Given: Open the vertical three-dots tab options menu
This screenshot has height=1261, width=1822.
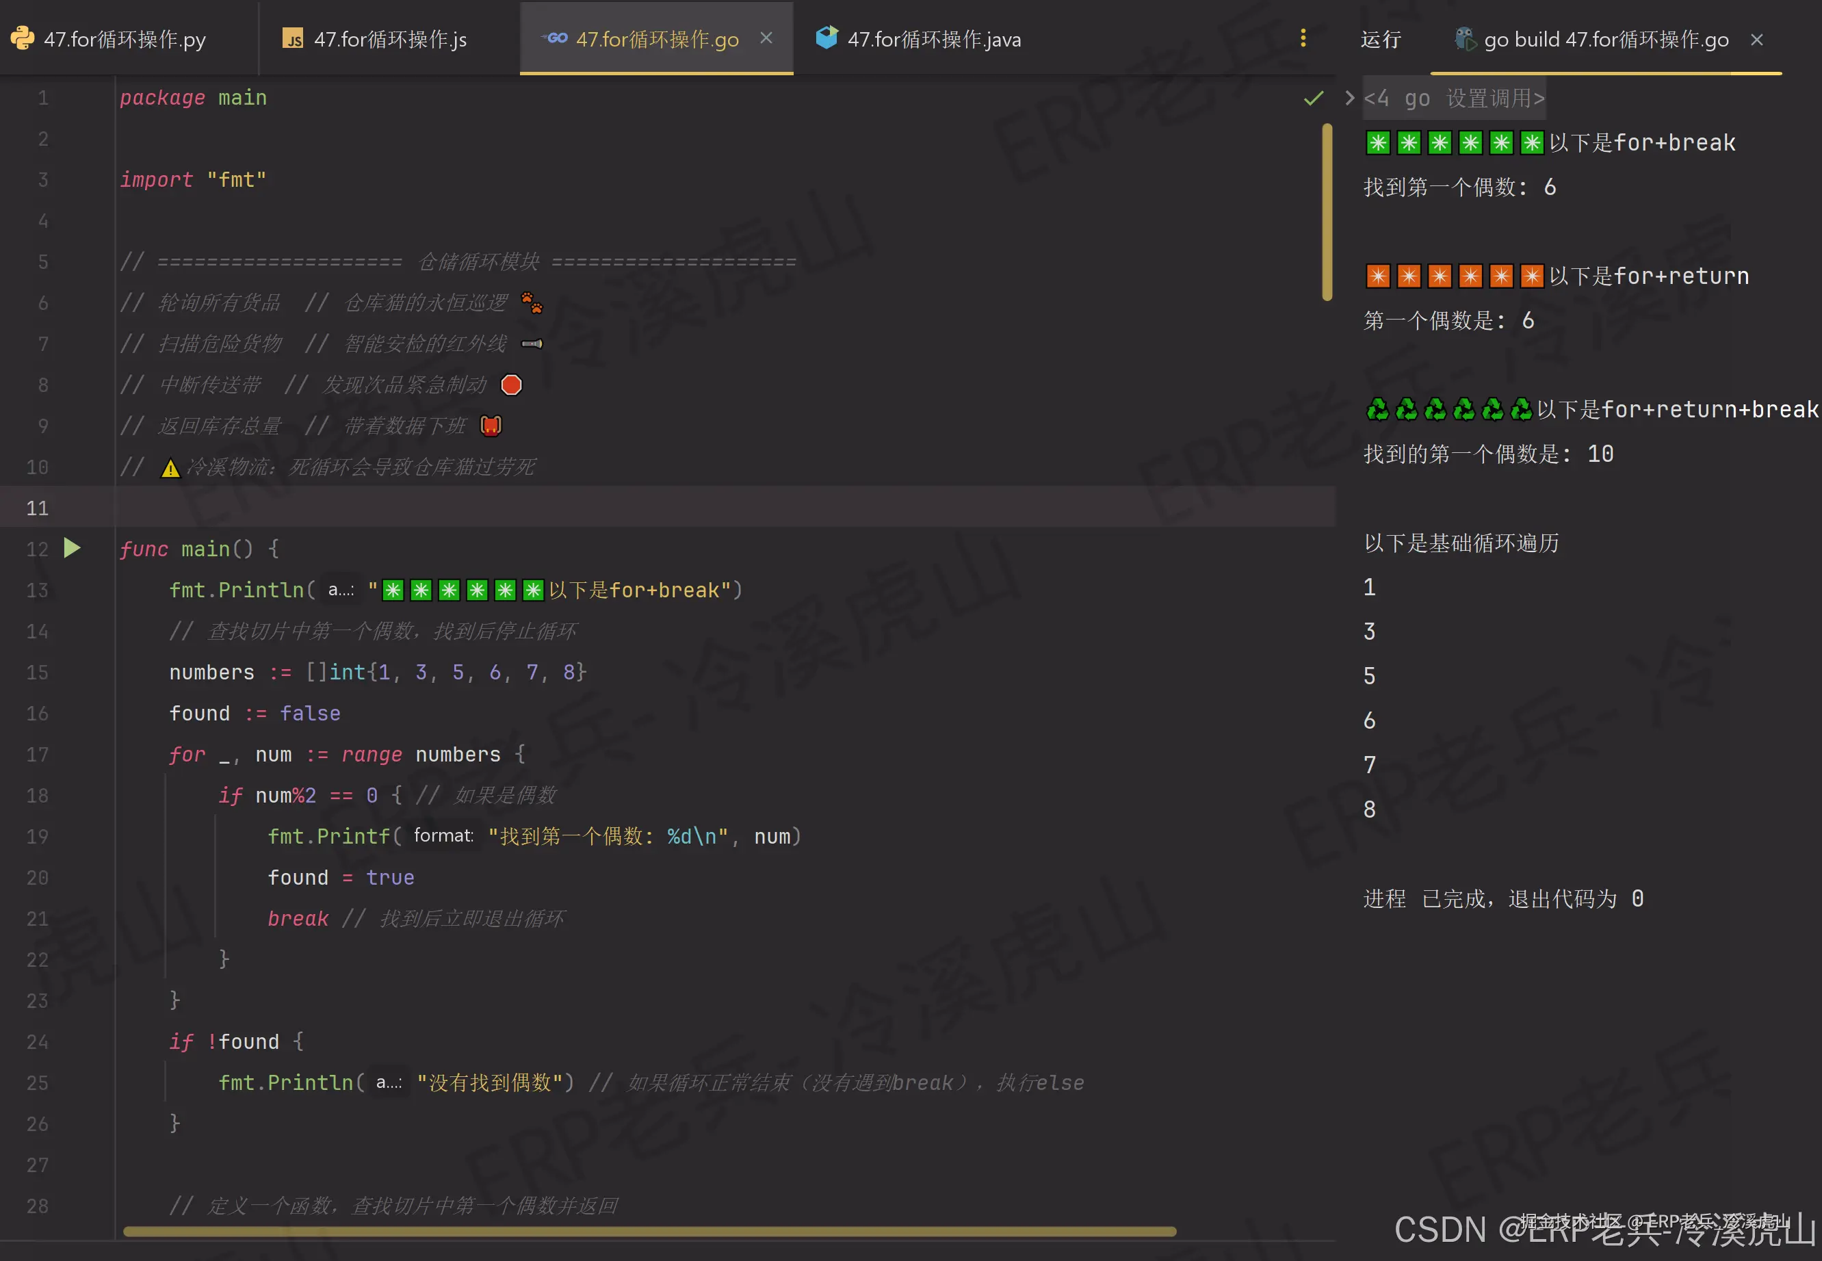Looking at the screenshot, I should [1303, 38].
